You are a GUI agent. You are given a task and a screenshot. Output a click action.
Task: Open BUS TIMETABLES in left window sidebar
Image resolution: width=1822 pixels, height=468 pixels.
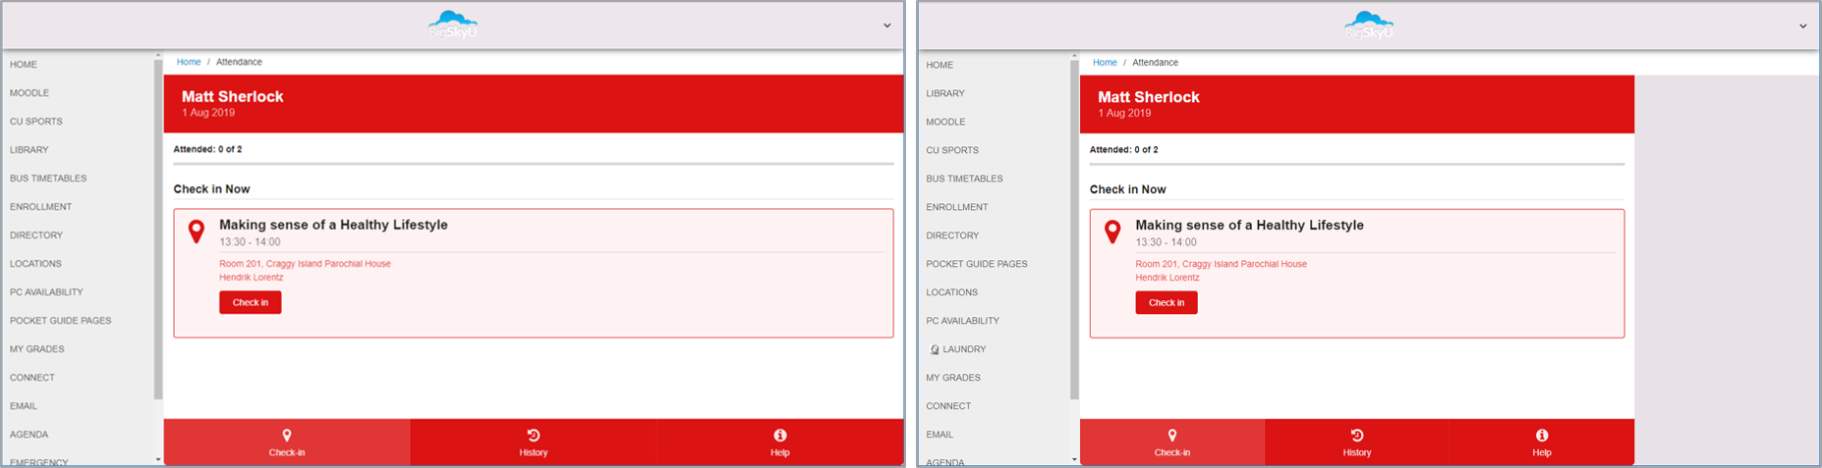[x=48, y=179]
